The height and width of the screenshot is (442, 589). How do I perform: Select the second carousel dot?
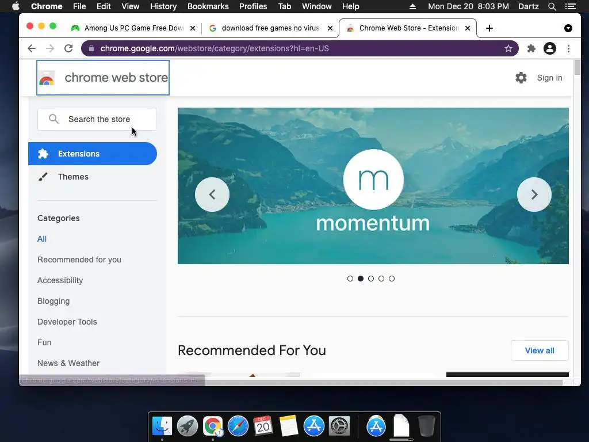tap(361, 279)
